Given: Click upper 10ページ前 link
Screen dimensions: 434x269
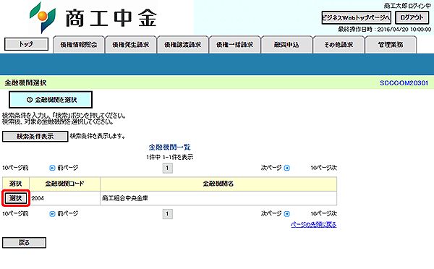Looking at the screenshot, I should click(x=15, y=168).
